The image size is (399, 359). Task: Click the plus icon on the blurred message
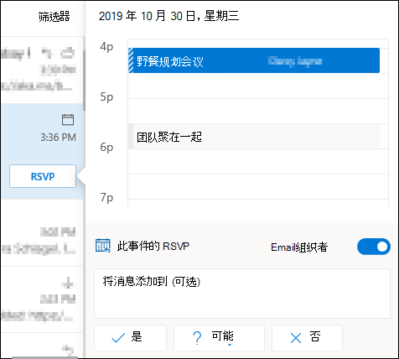pyautogui.click(x=68, y=284)
